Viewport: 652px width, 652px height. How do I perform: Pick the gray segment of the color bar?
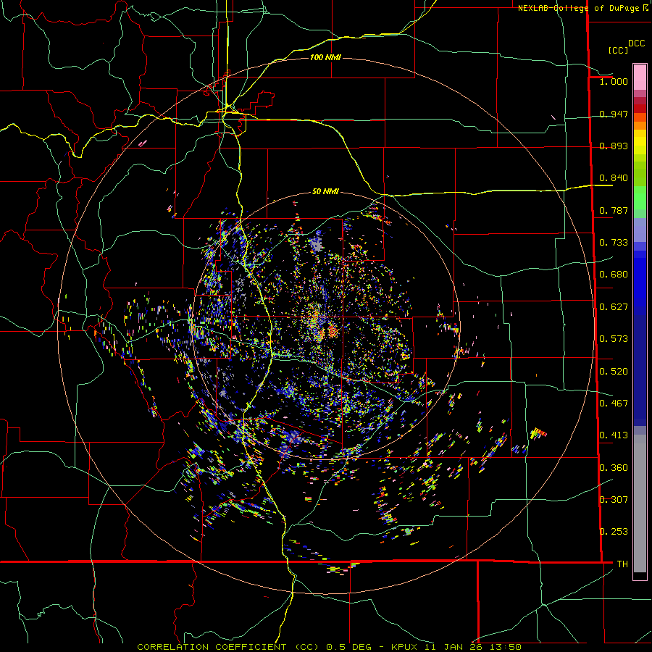point(640,503)
